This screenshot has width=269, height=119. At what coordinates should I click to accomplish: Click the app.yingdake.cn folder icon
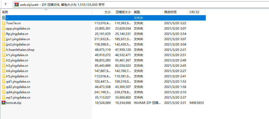tap(4, 28)
